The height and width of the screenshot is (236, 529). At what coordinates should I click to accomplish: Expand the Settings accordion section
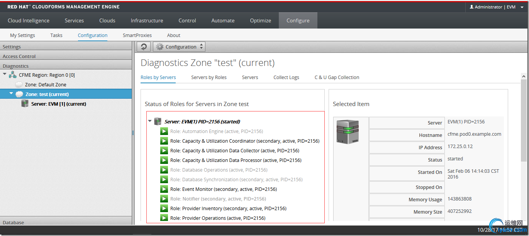click(66, 46)
